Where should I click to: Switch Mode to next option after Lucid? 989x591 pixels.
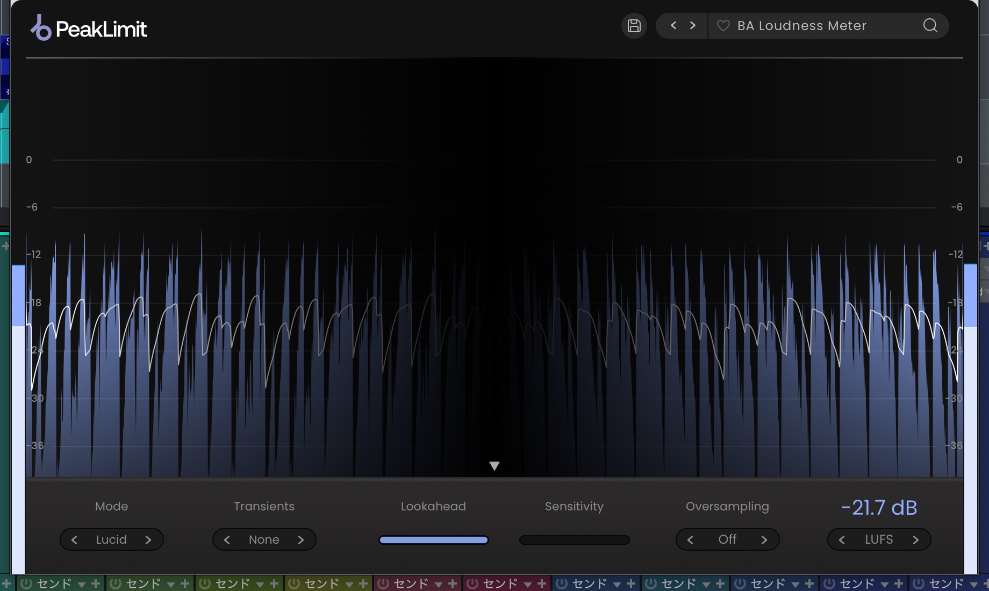[148, 540]
